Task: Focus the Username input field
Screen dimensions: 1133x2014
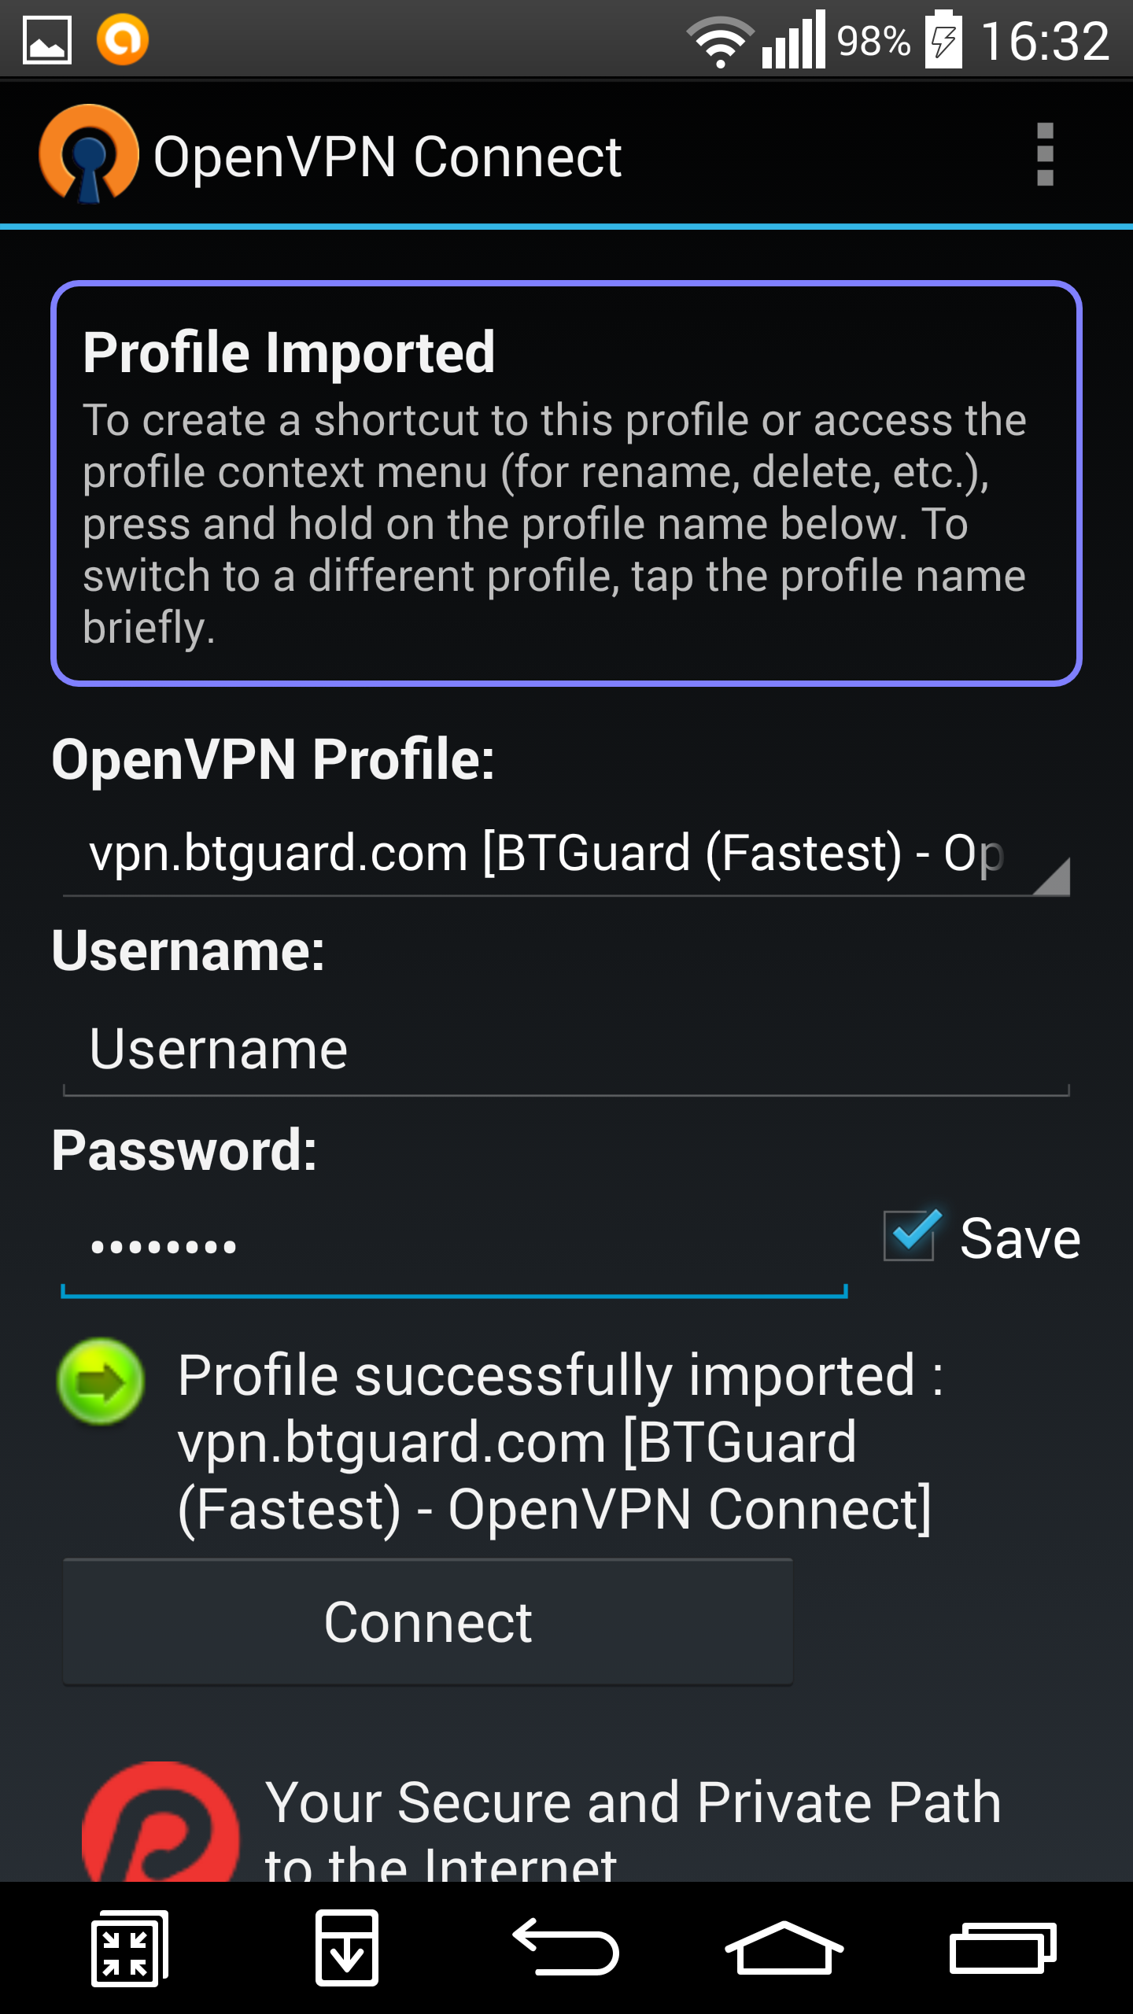Action: 566,1050
